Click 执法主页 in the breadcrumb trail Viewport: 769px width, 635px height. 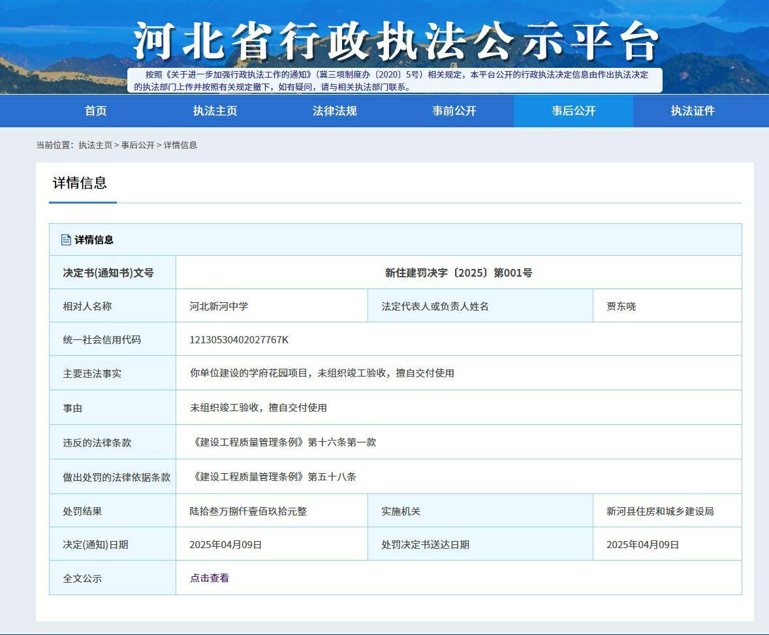click(x=95, y=145)
